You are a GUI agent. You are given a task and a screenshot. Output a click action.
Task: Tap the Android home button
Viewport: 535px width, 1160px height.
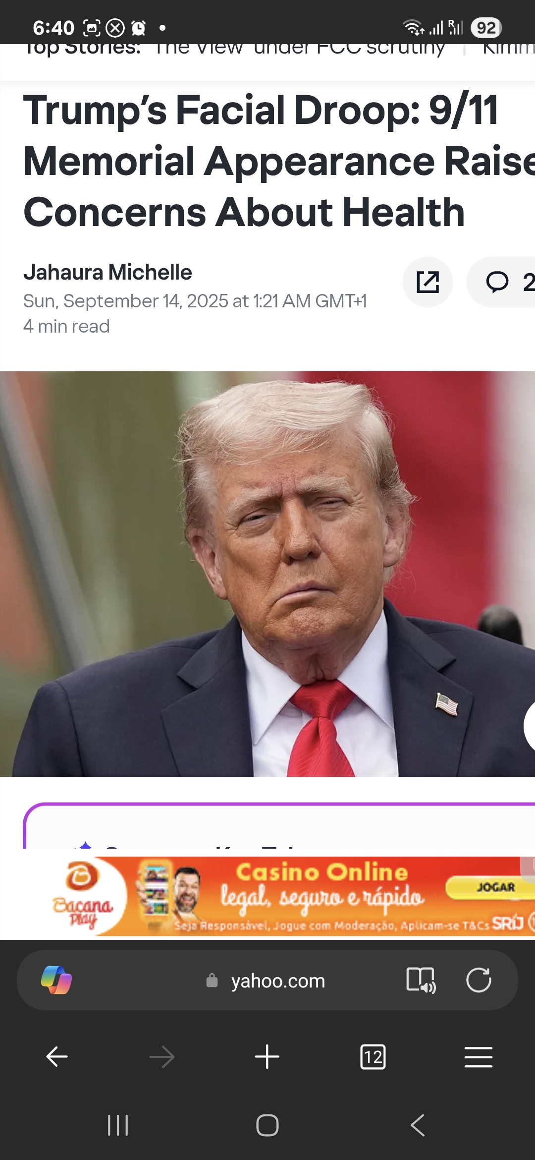coord(267,1125)
